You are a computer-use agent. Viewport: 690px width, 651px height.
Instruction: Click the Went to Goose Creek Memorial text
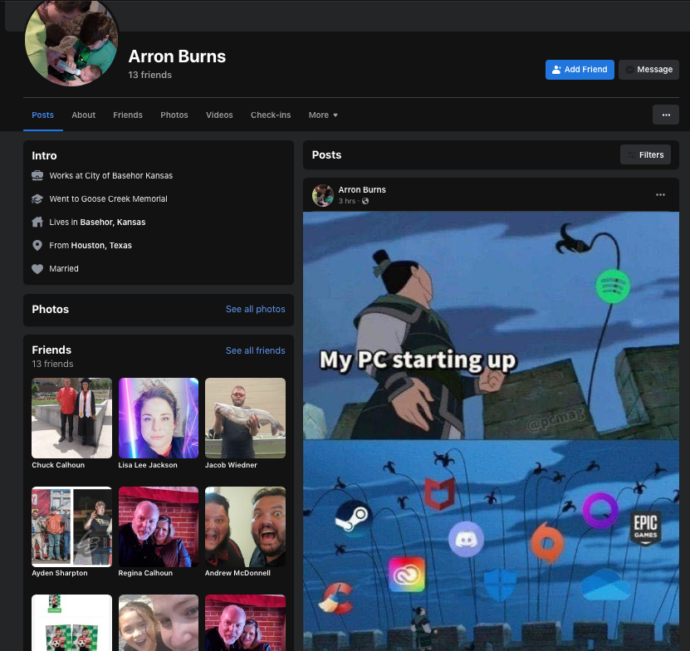click(108, 199)
